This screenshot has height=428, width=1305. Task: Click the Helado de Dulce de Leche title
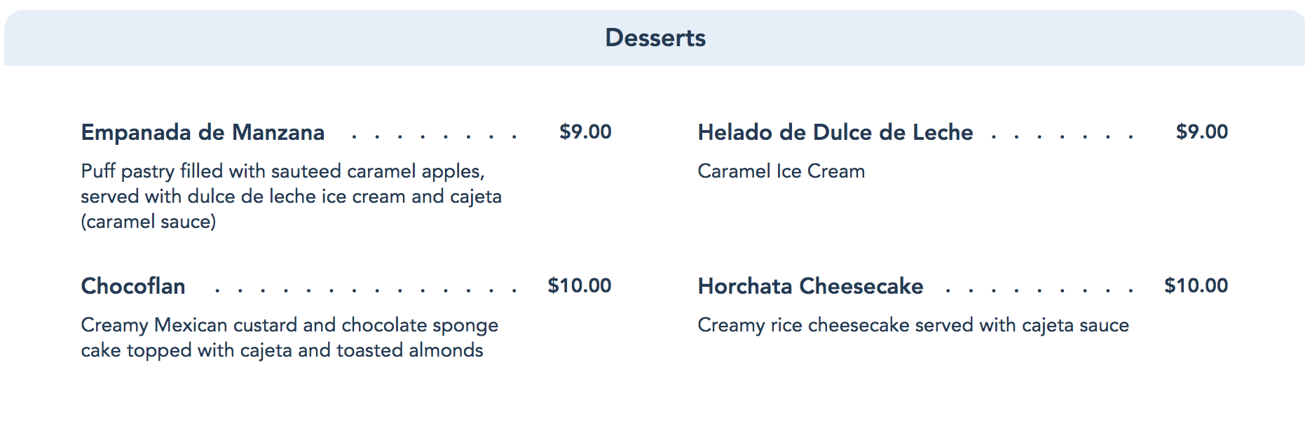(835, 132)
